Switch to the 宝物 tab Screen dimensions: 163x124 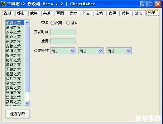tap(100, 13)
